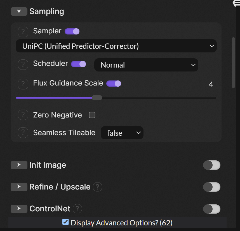
Task: Show help for Seamless Tileable
Action: click(23, 133)
